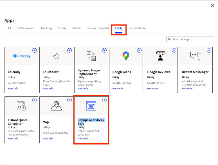The width and height of the screenshot is (218, 165).
Task: Add Google Reviews using its plus icon
Action: (174, 50)
